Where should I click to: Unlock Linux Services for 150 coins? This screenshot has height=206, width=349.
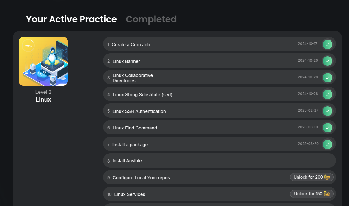(312, 194)
